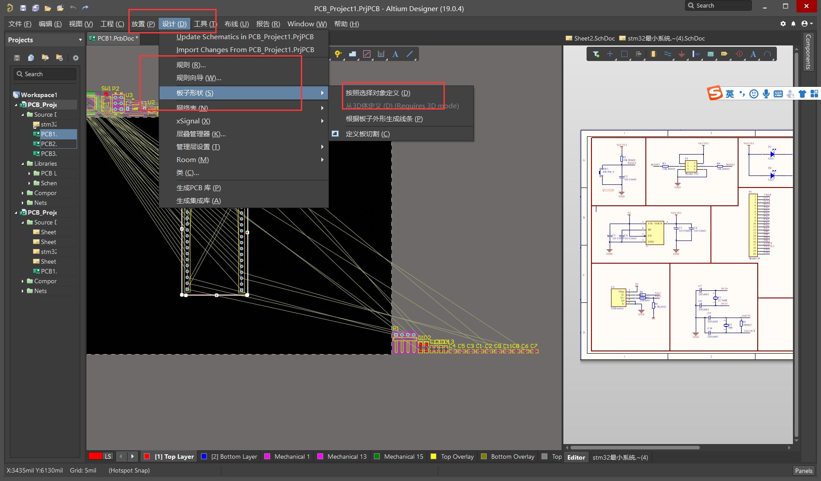Click the PCB toolbar Place String A icon
Image resolution: width=821 pixels, height=481 pixels.
395,54
